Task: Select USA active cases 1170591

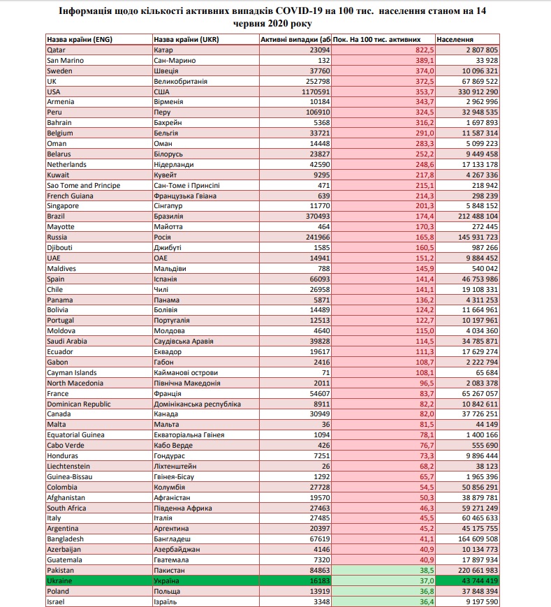Action: pyautogui.click(x=295, y=92)
